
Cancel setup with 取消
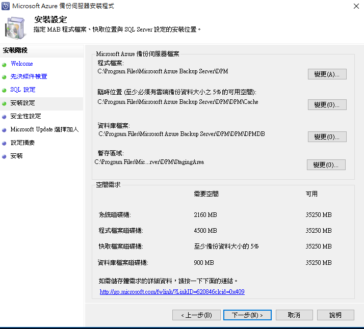coord(294,315)
